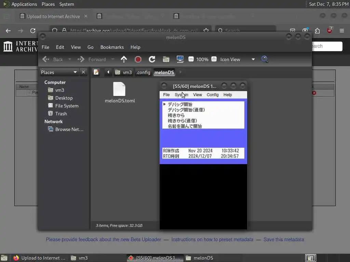This screenshot has height=262, width=350.
Task: Open melonDS emulator Help menu
Action: point(228,95)
